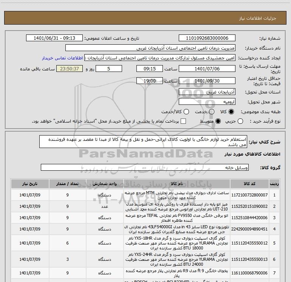Click the MTM wall clock item name
Viewport: 291px width, 282px height.
click(x=177, y=195)
